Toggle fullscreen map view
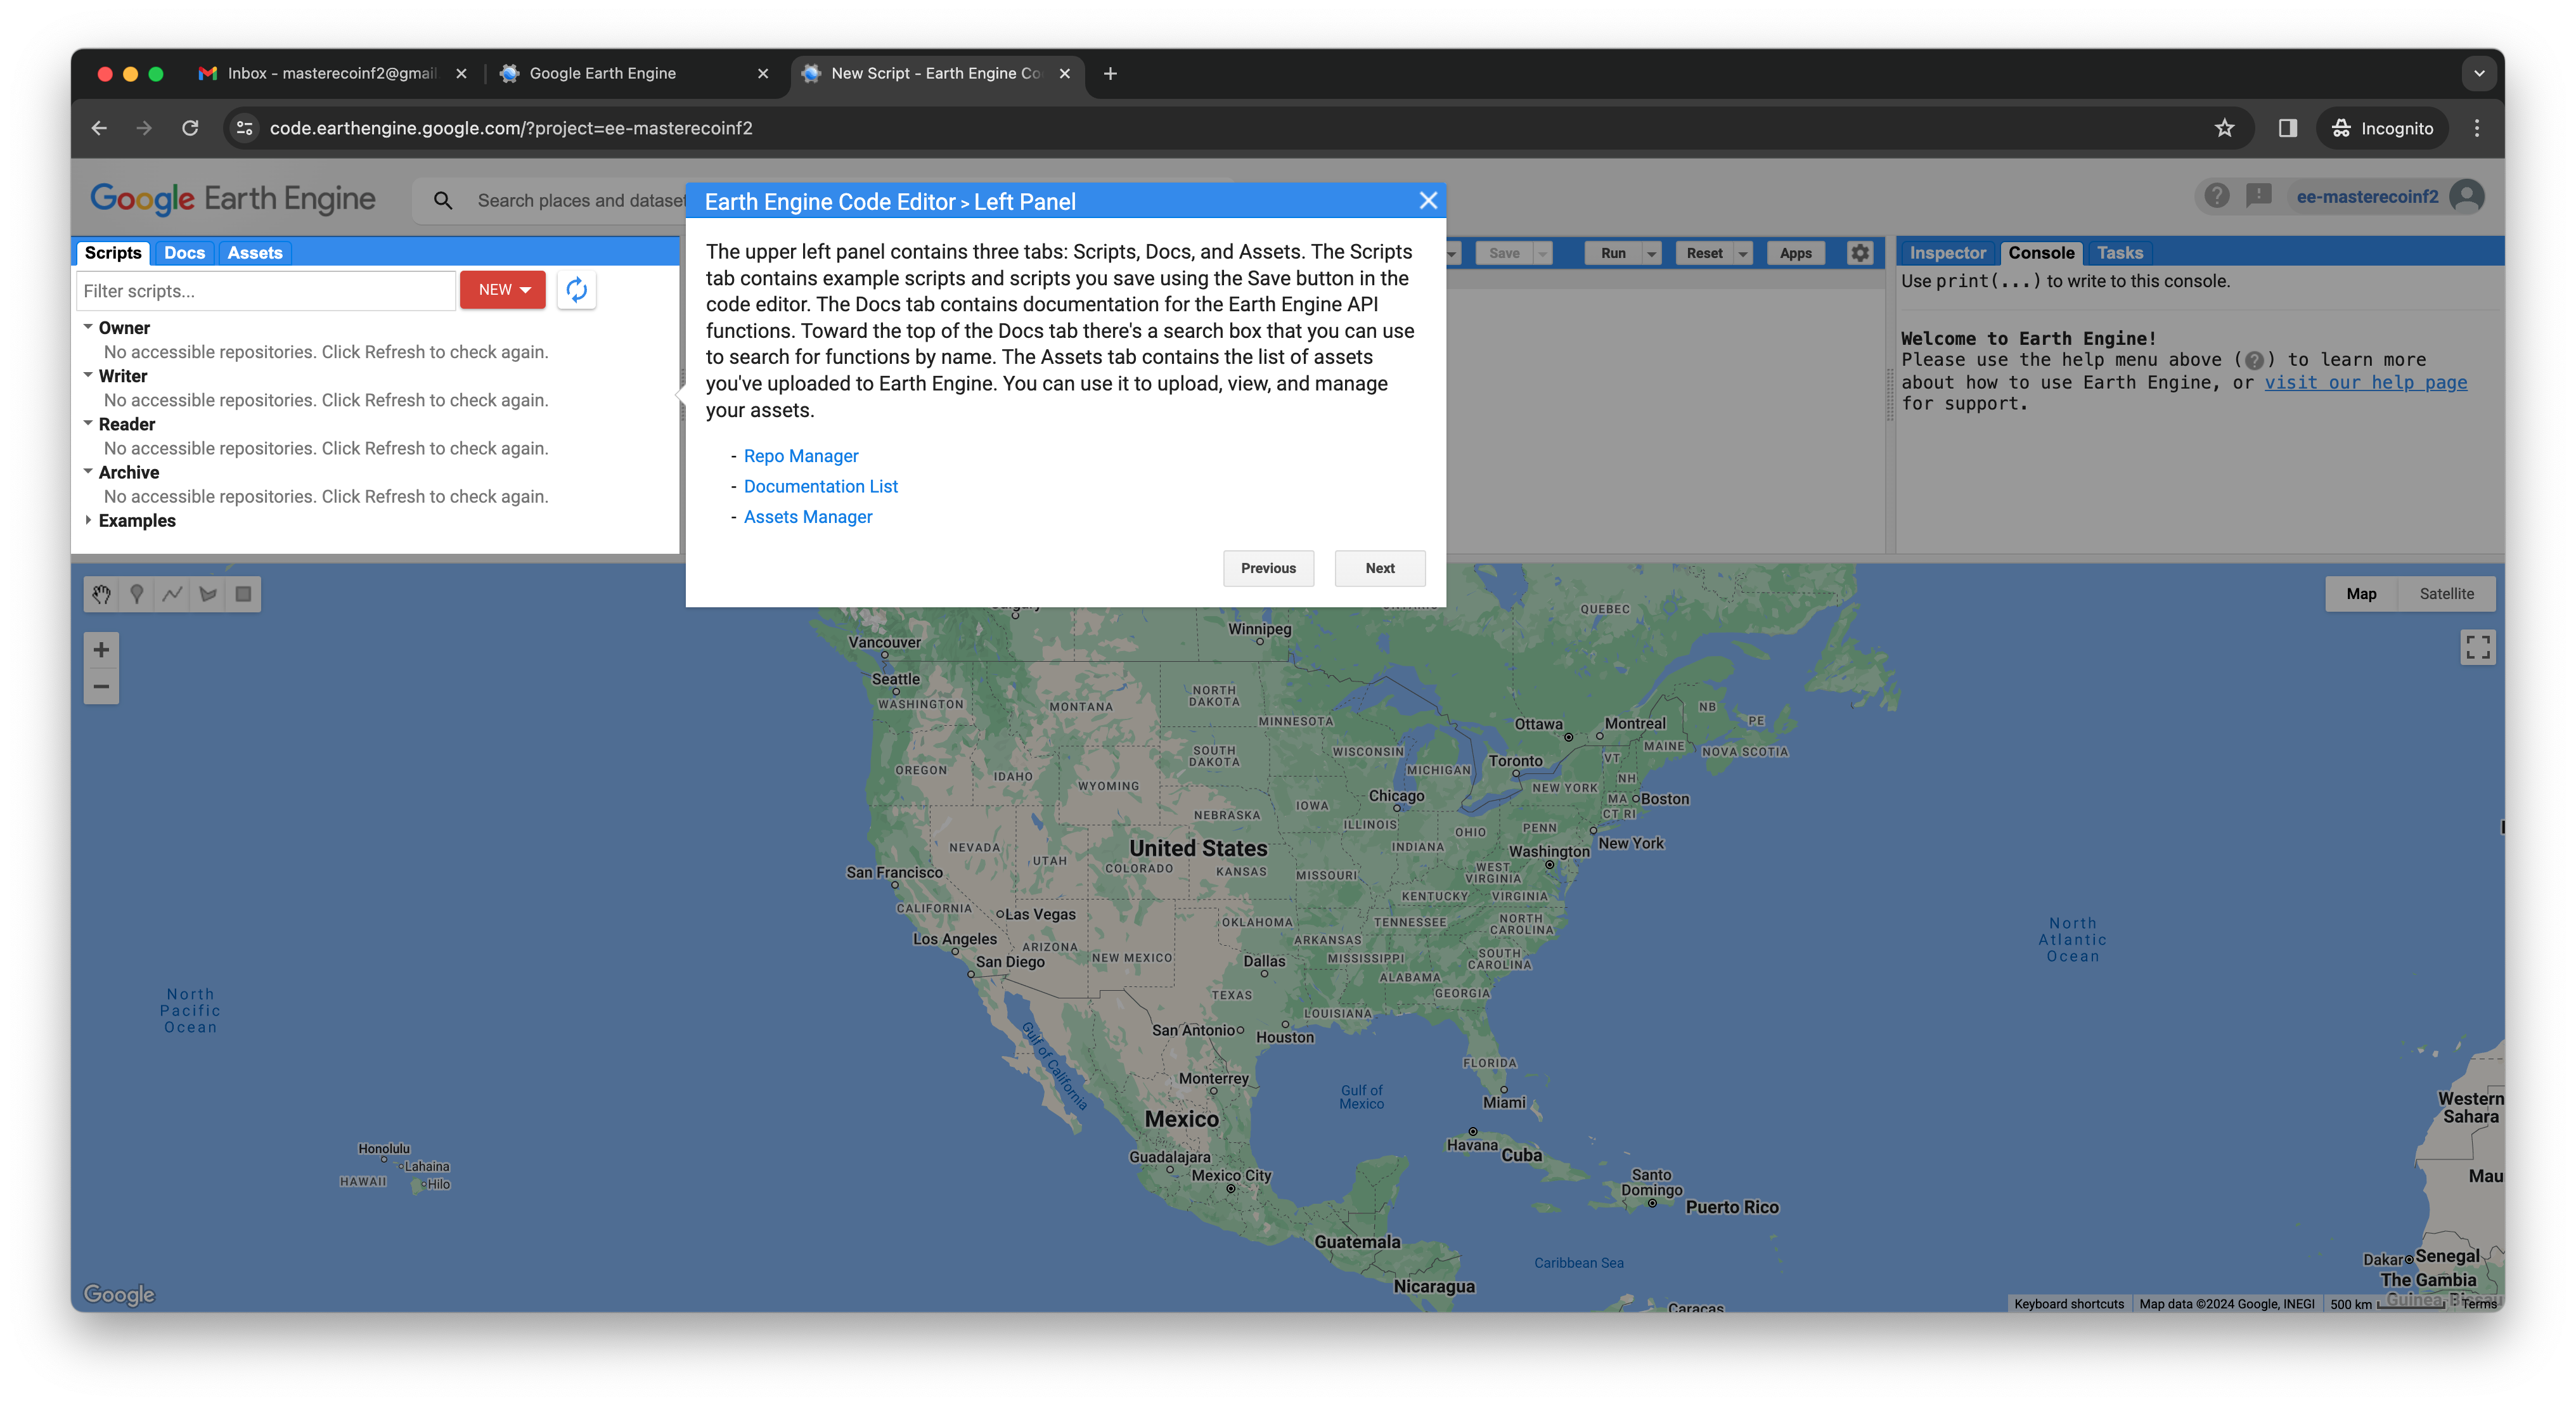Screen dimensions: 2576x1406 tap(2477, 647)
